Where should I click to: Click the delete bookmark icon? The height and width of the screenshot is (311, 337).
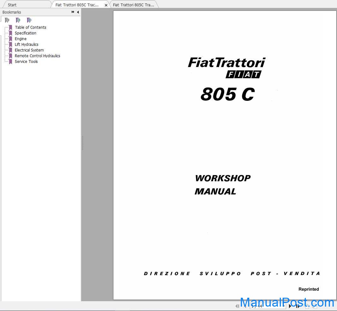[x=7, y=20]
